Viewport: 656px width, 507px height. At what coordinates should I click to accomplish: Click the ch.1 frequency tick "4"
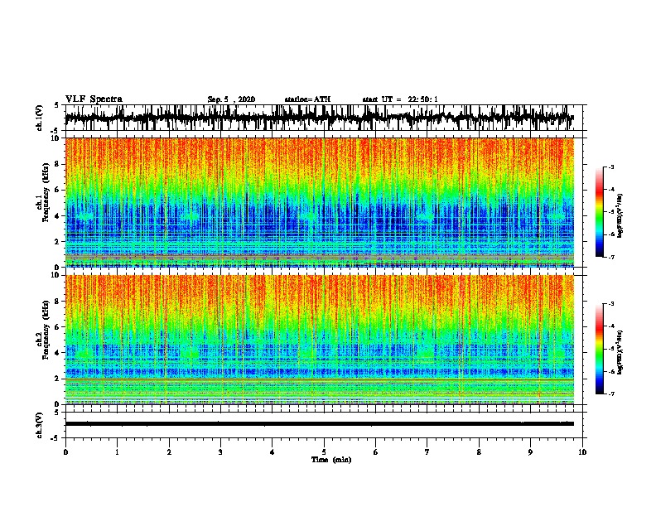(57, 216)
